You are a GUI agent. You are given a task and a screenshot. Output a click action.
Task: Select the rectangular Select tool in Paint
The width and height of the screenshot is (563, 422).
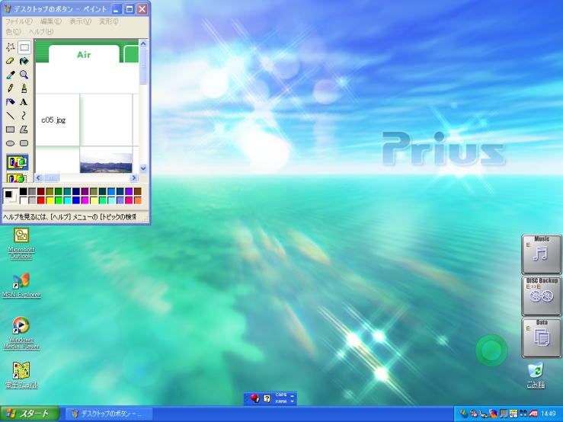[x=24, y=47]
